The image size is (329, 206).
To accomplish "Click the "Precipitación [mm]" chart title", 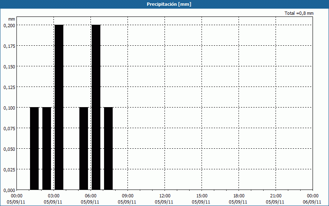I will (x=169, y=4).
